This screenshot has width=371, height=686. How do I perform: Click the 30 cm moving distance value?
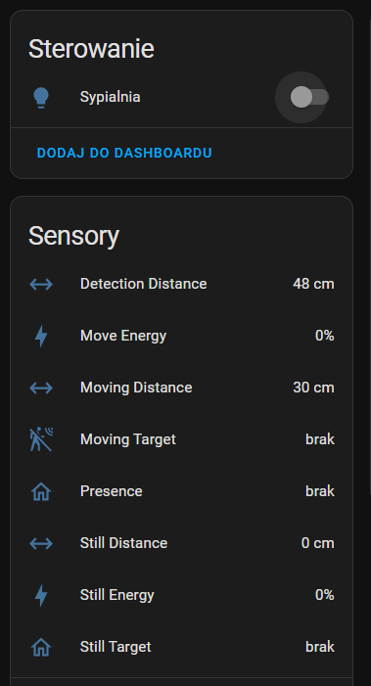click(313, 388)
